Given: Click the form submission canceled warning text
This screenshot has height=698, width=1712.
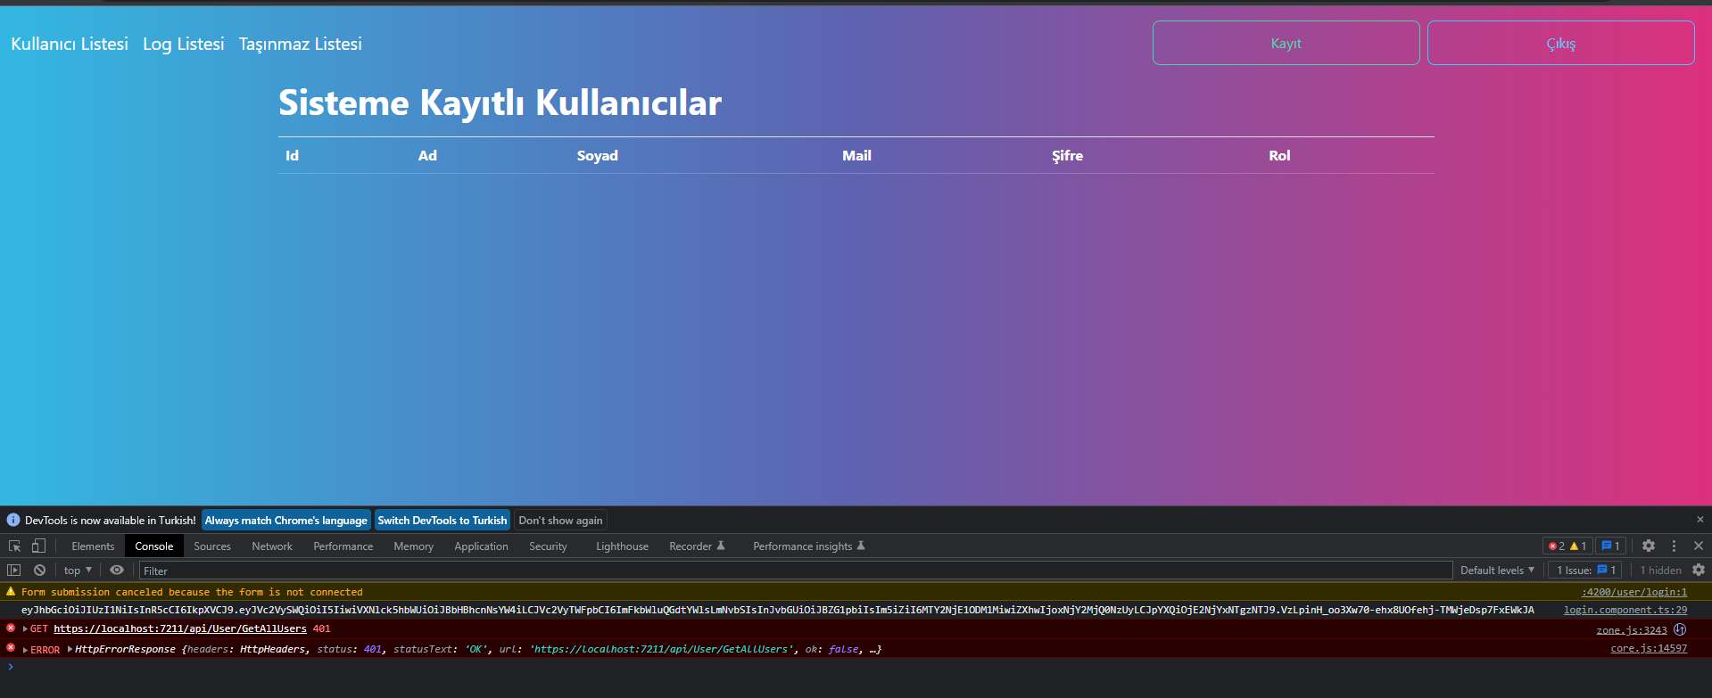Looking at the screenshot, I should pyautogui.click(x=192, y=592).
